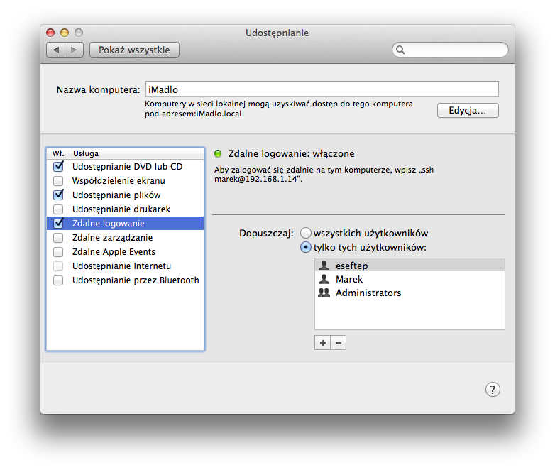The height and width of the screenshot is (470, 555).
Task: Toggle the Zdalne logowanie checkbox
Action: click(x=58, y=223)
